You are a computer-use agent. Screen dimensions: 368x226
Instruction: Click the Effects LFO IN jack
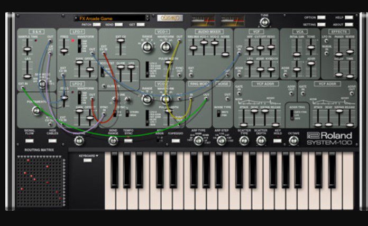pyautogui.click(x=326, y=41)
